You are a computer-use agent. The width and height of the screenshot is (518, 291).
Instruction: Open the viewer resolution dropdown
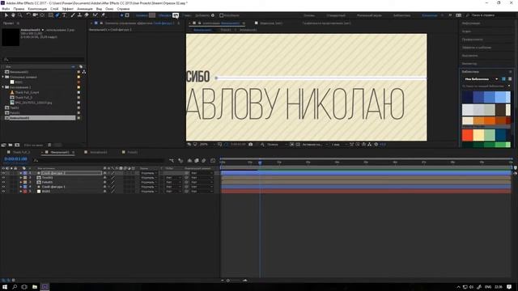pyautogui.click(x=276, y=144)
